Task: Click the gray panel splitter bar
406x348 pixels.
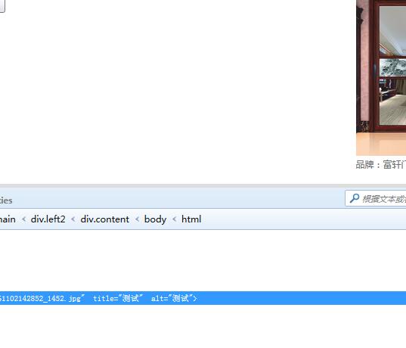Action: pos(203,186)
